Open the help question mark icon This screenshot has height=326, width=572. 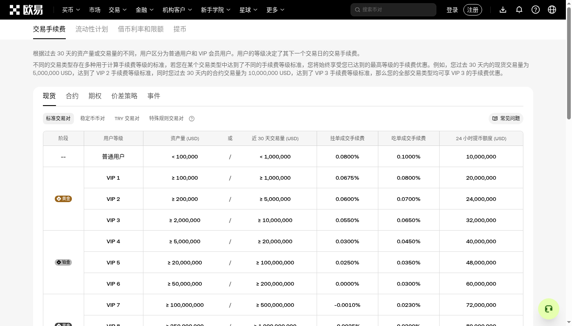tap(536, 10)
